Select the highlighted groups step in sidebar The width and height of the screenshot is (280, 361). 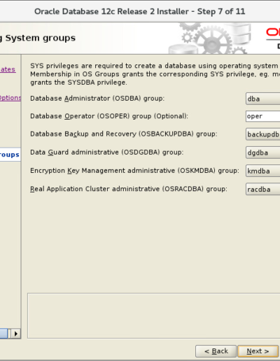coord(10,155)
